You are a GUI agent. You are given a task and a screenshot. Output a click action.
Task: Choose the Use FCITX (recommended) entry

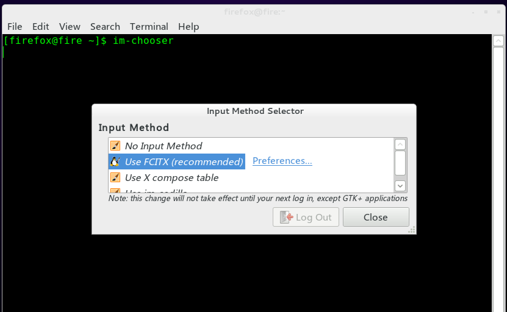point(184,161)
